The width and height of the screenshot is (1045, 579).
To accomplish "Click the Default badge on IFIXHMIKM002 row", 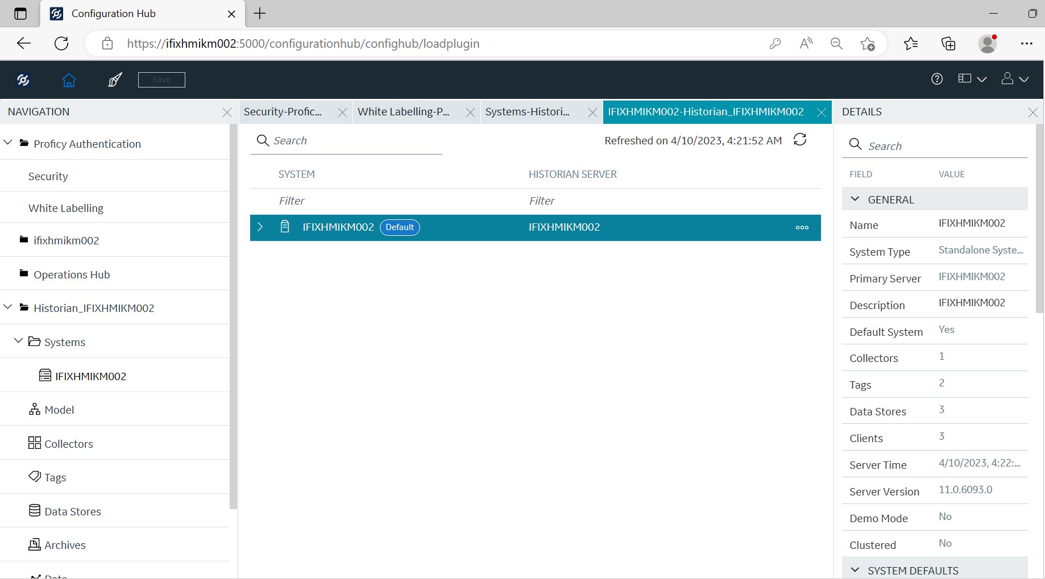I will click(x=400, y=227).
